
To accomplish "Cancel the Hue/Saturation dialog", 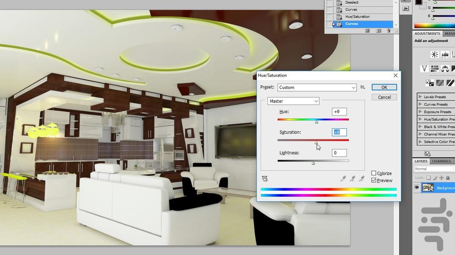I will tap(384, 97).
